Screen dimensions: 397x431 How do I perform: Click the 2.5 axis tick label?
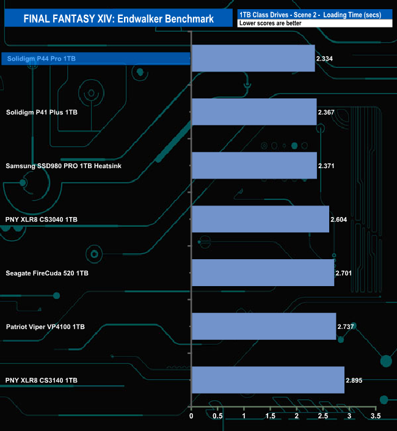coord(323,416)
